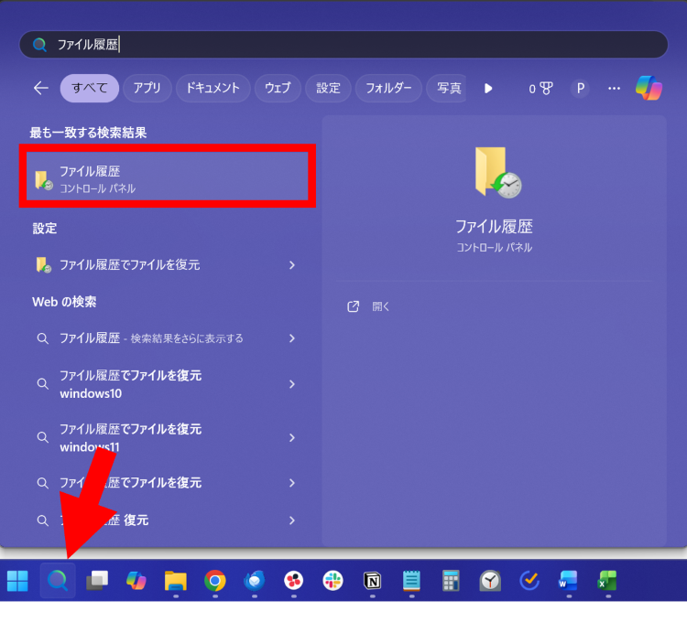The height and width of the screenshot is (622, 687).
Task: Open the Clock app from the taskbar
Action: (x=490, y=581)
